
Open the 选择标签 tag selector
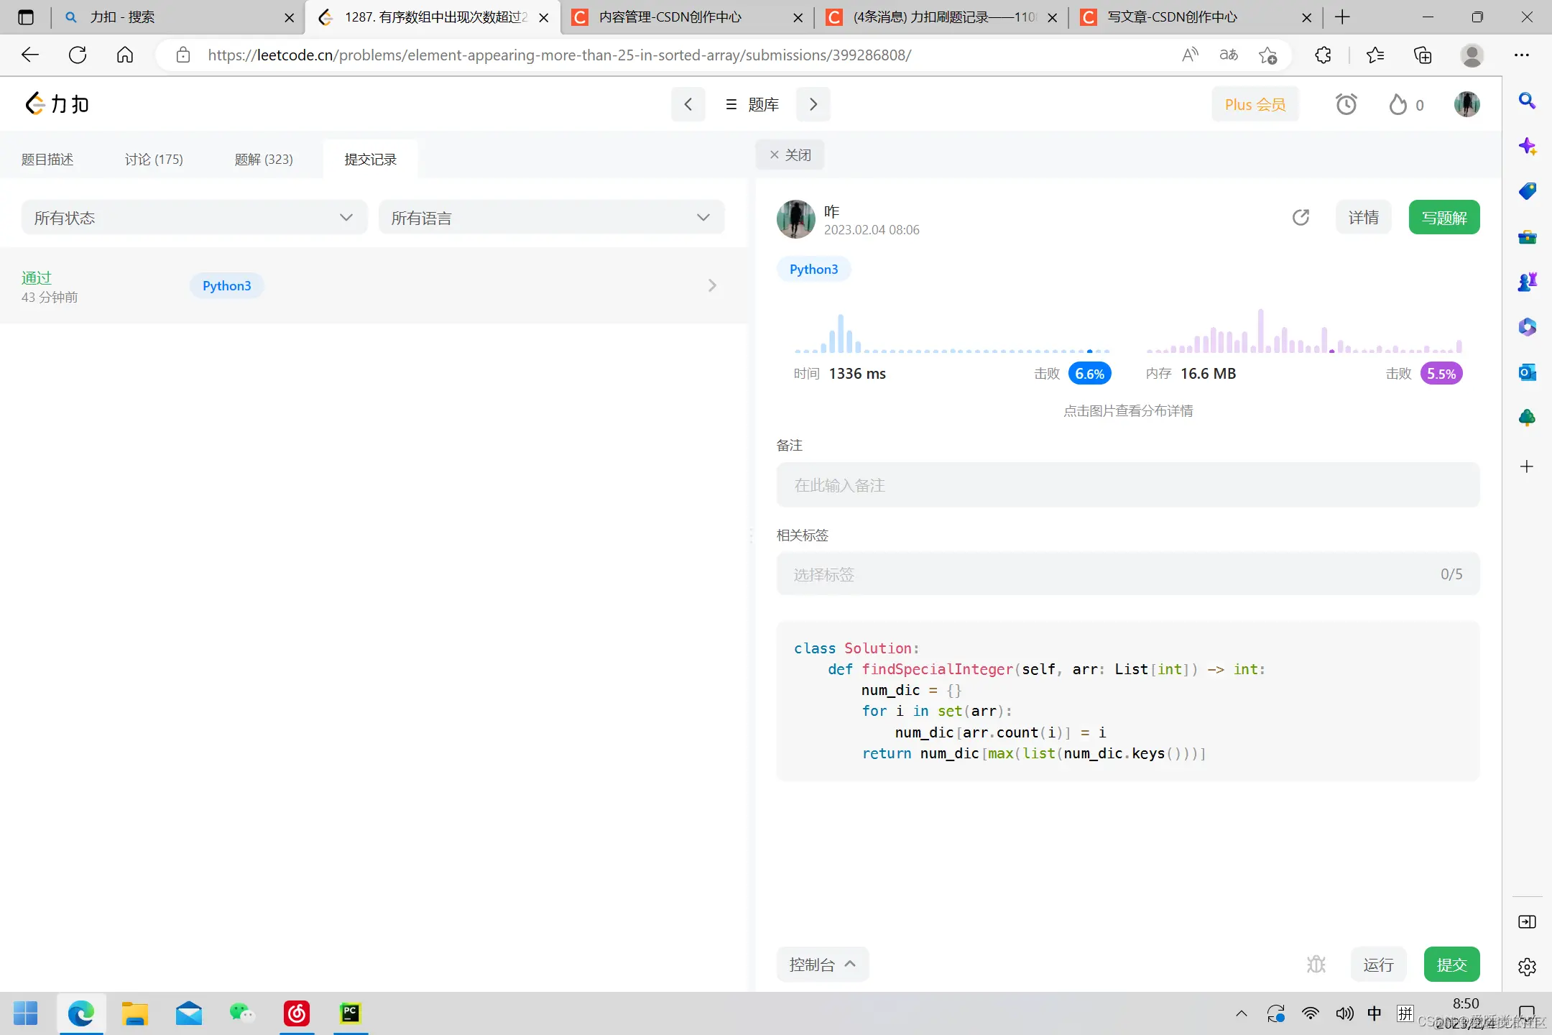tap(1127, 574)
